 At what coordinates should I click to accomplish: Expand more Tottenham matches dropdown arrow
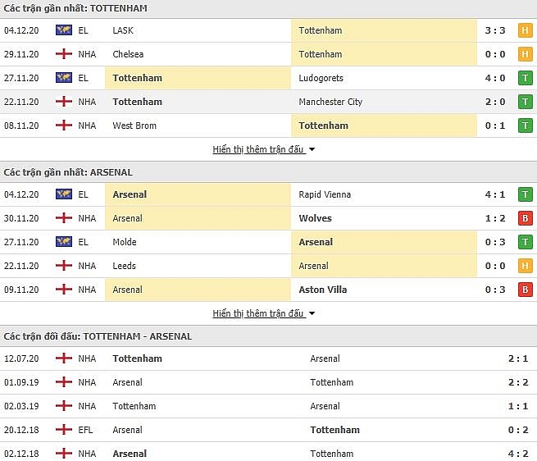pos(312,149)
